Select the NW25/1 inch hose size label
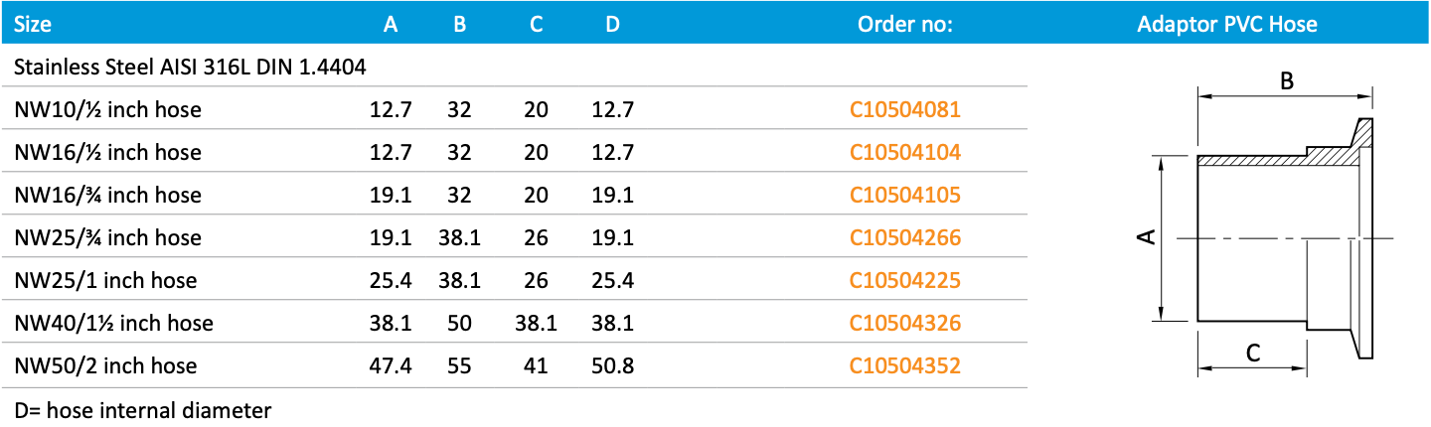This screenshot has width=1431, height=427. [105, 280]
